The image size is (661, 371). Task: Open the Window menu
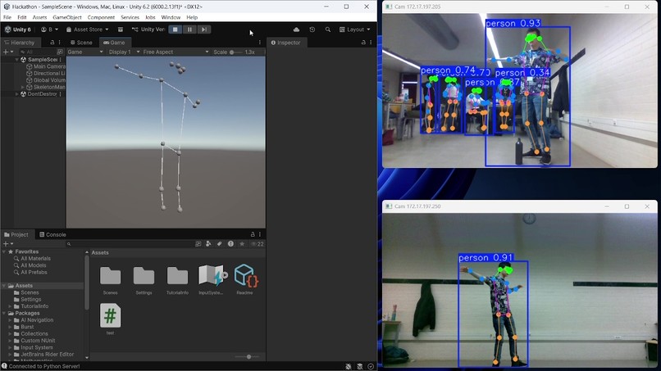click(x=171, y=17)
